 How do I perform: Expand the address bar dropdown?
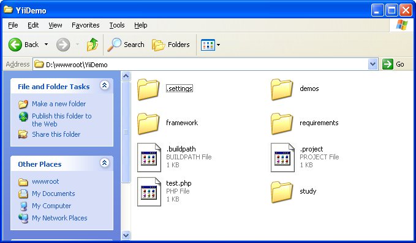pyautogui.click(x=373, y=64)
